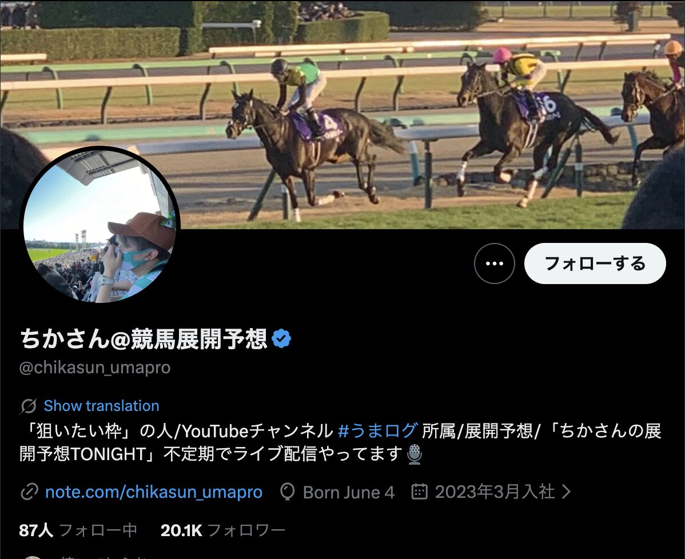Open the 87人 フォロー中 following list

78,530
